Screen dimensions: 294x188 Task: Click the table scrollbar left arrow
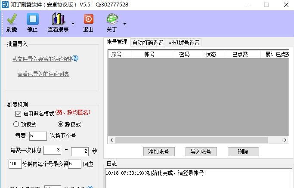(x=112, y=140)
